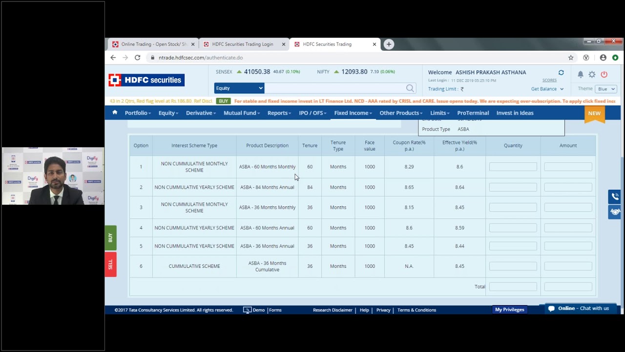Open the Limits menu

pos(440,113)
